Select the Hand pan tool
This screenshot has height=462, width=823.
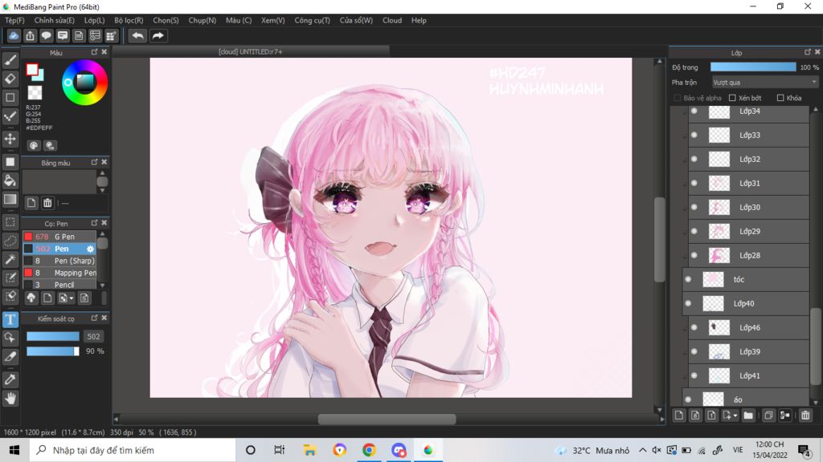click(10, 399)
